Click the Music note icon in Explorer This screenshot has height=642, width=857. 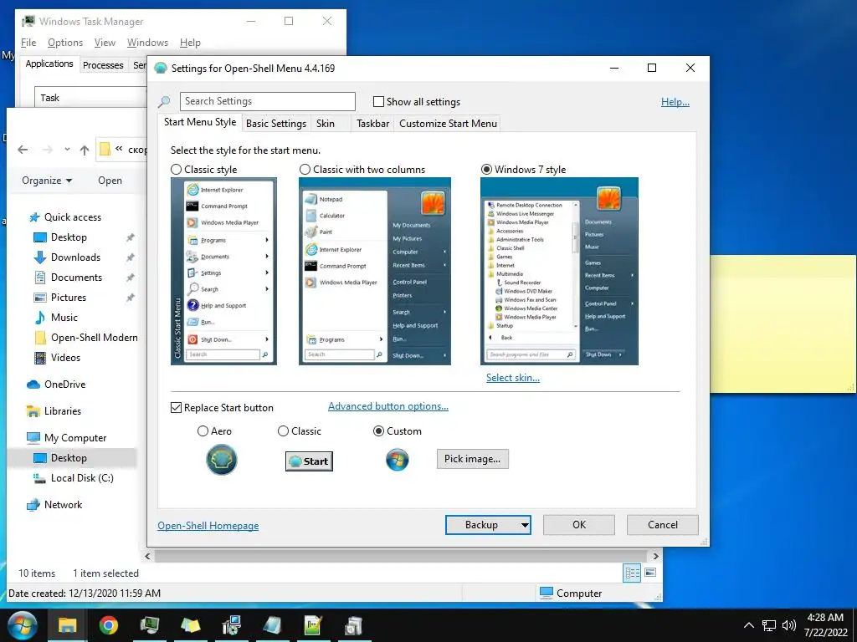(40, 317)
